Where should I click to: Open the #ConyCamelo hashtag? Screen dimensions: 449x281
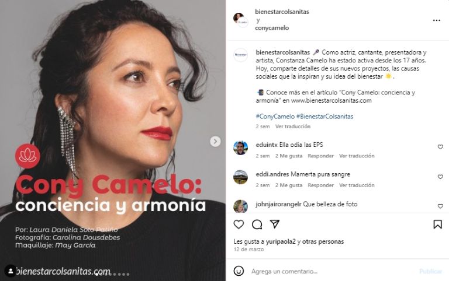pyautogui.click(x=275, y=117)
